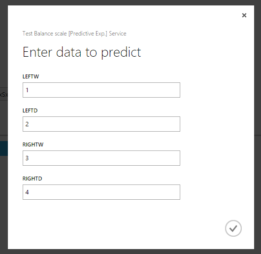
Task: Click the "Enter data to predict" heading
Action: 82,52
